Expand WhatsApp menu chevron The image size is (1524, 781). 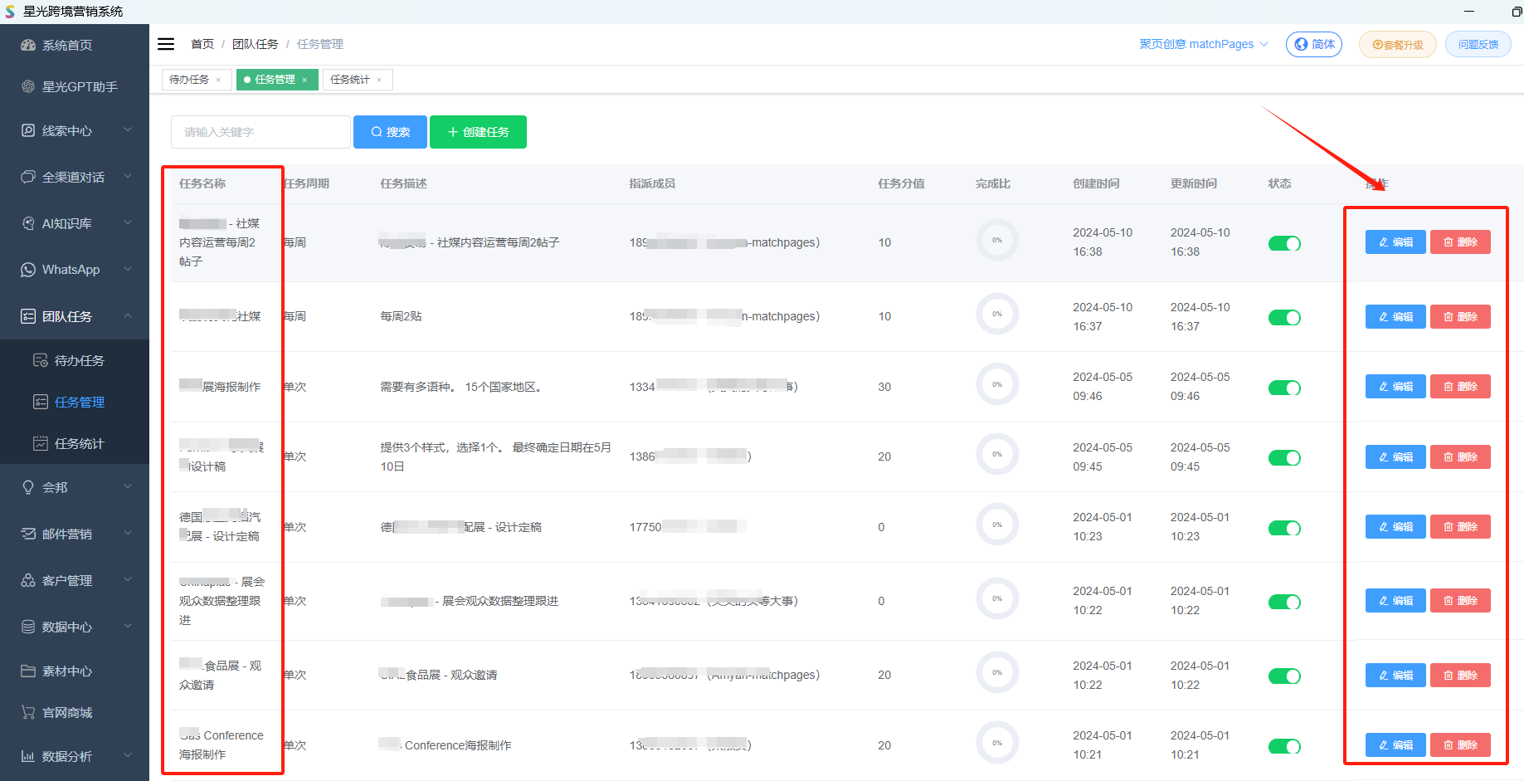[128, 270]
